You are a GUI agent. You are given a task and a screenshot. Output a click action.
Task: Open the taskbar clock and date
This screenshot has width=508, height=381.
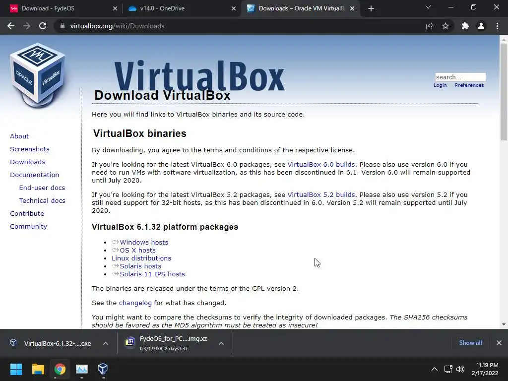coord(485,369)
